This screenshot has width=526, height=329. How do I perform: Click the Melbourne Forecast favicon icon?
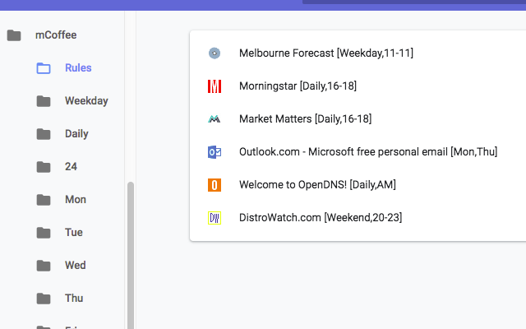215,53
